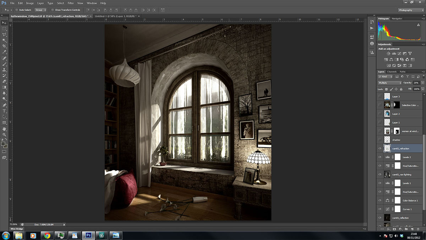
Task: Open Chrome from the Windows taskbar
Action: pos(47,235)
